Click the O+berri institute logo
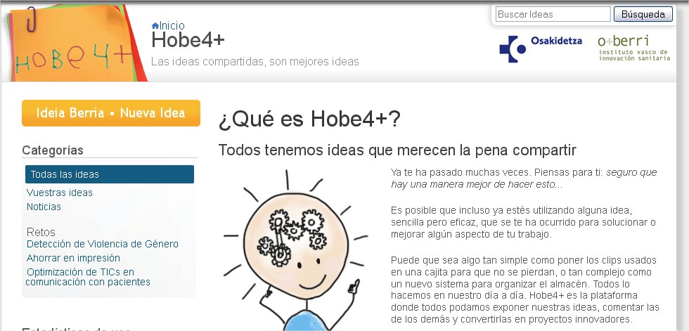The image size is (689, 331). pyautogui.click(x=633, y=48)
